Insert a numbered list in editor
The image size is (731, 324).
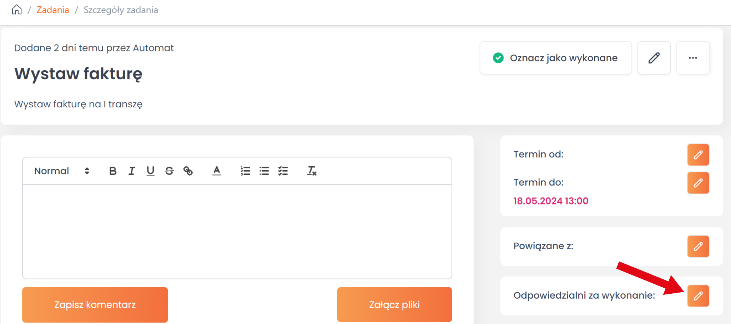246,171
